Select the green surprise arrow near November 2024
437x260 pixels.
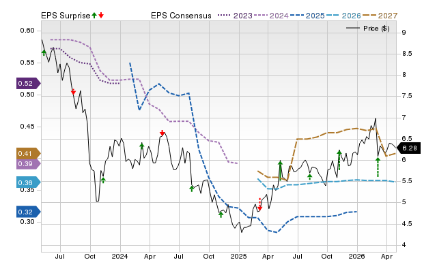[221, 214]
